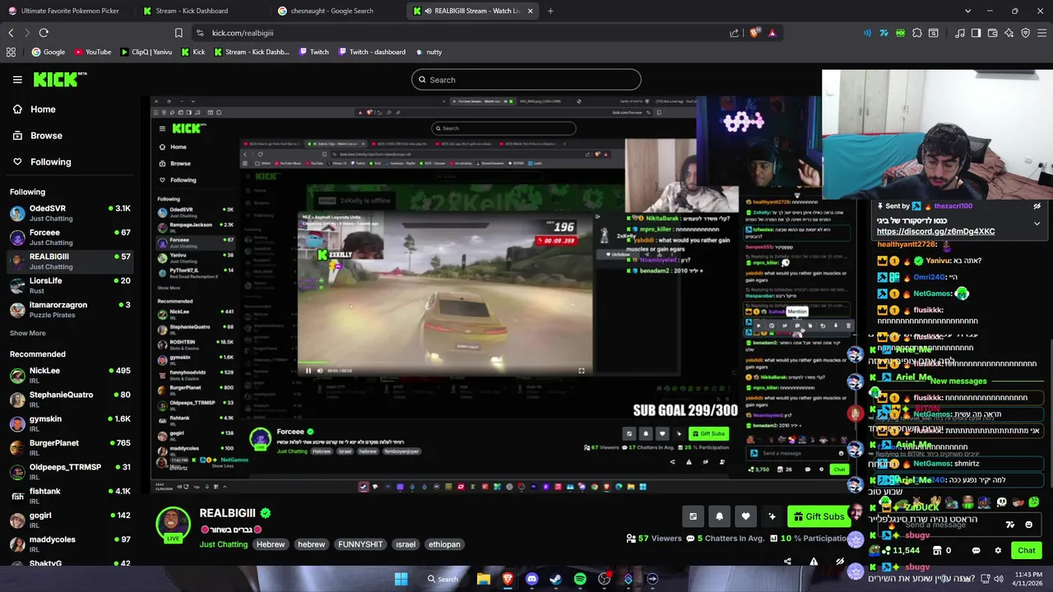
Task: Toggle follow heart for REALBIGIII
Action: tap(745, 516)
